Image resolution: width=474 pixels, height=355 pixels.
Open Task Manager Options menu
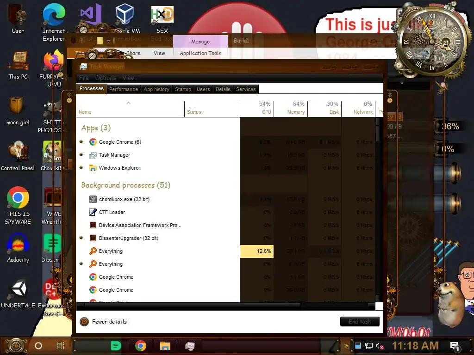(x=106, y=78)
